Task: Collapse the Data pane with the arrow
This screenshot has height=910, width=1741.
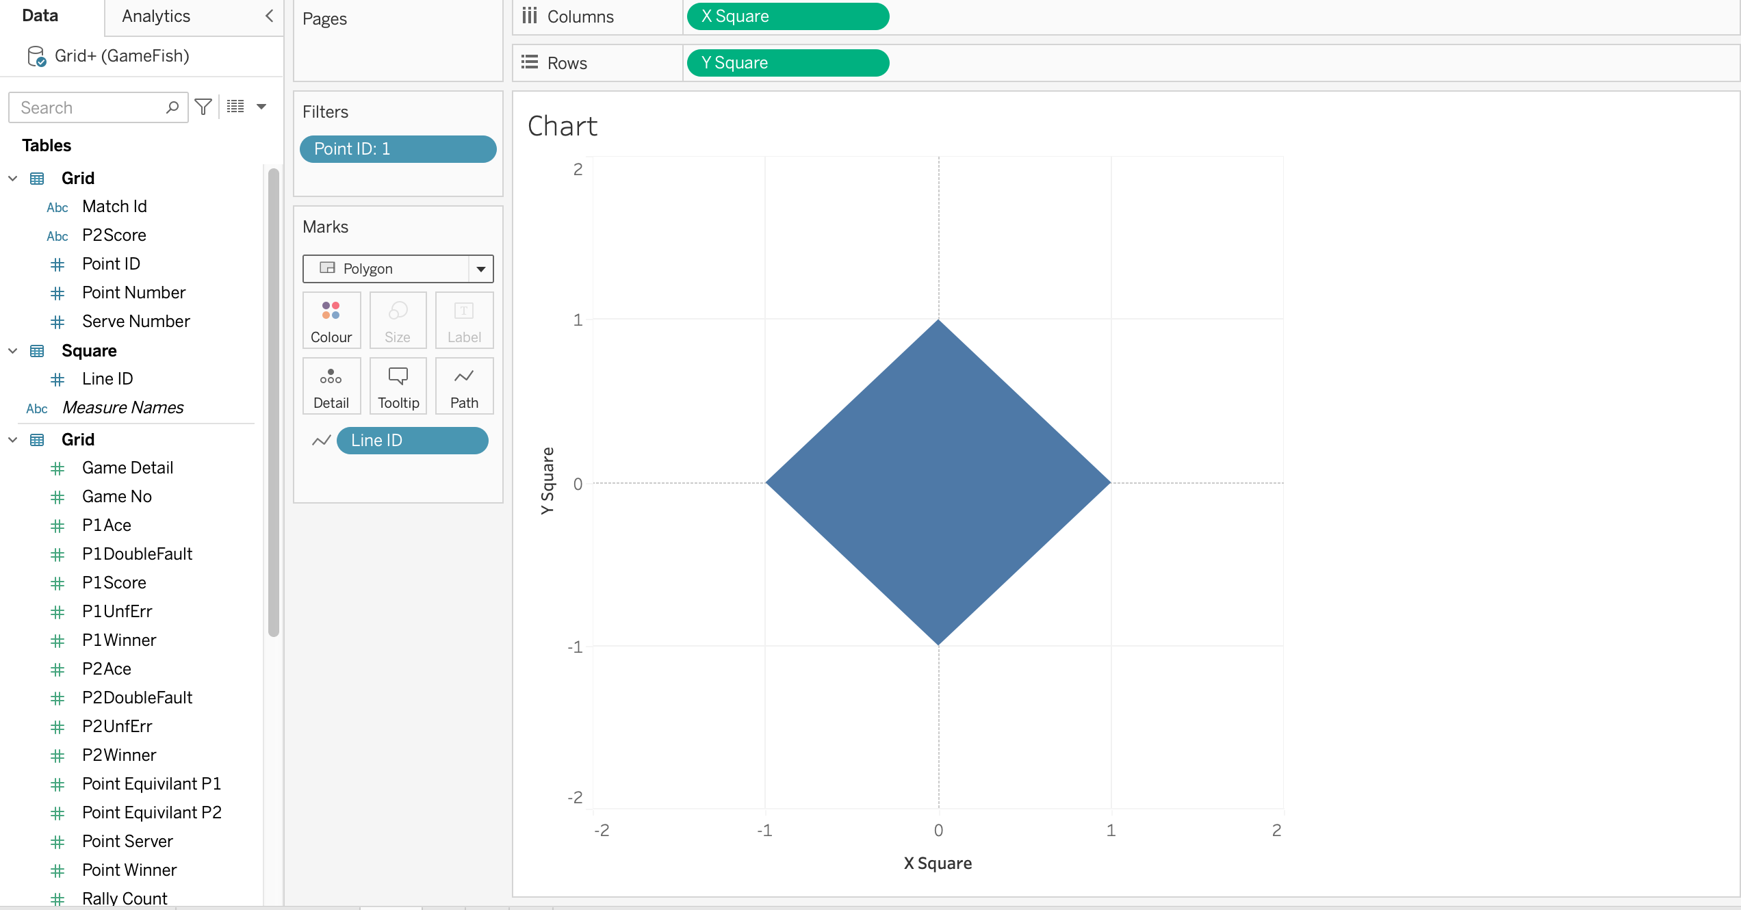Action: 269,16
